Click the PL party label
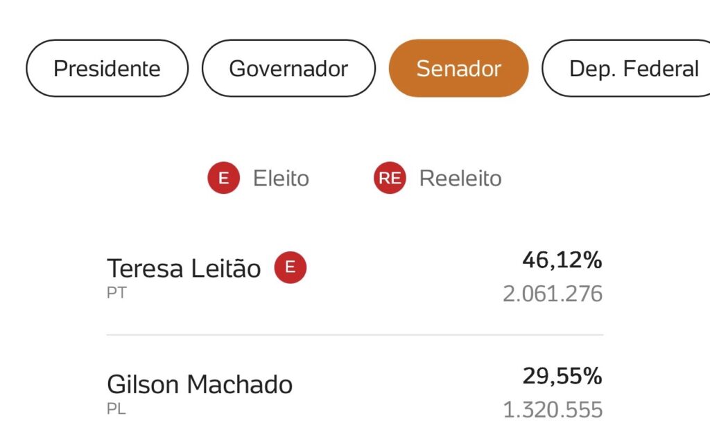Screen dimensions: 710x441 point(116,409)
